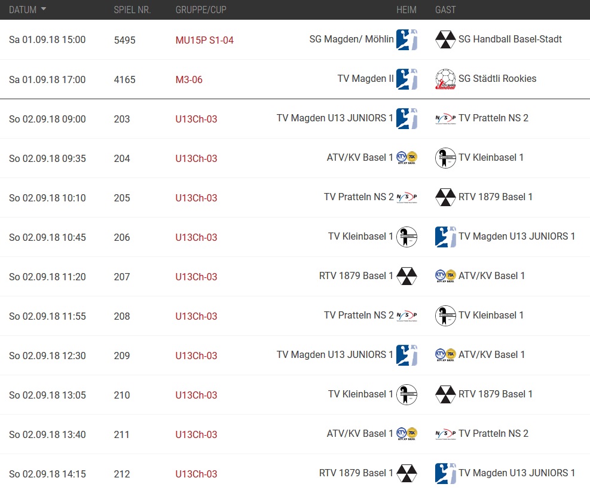Click TV Kleinbasel 1 home logo in game 210

(406, 395)
